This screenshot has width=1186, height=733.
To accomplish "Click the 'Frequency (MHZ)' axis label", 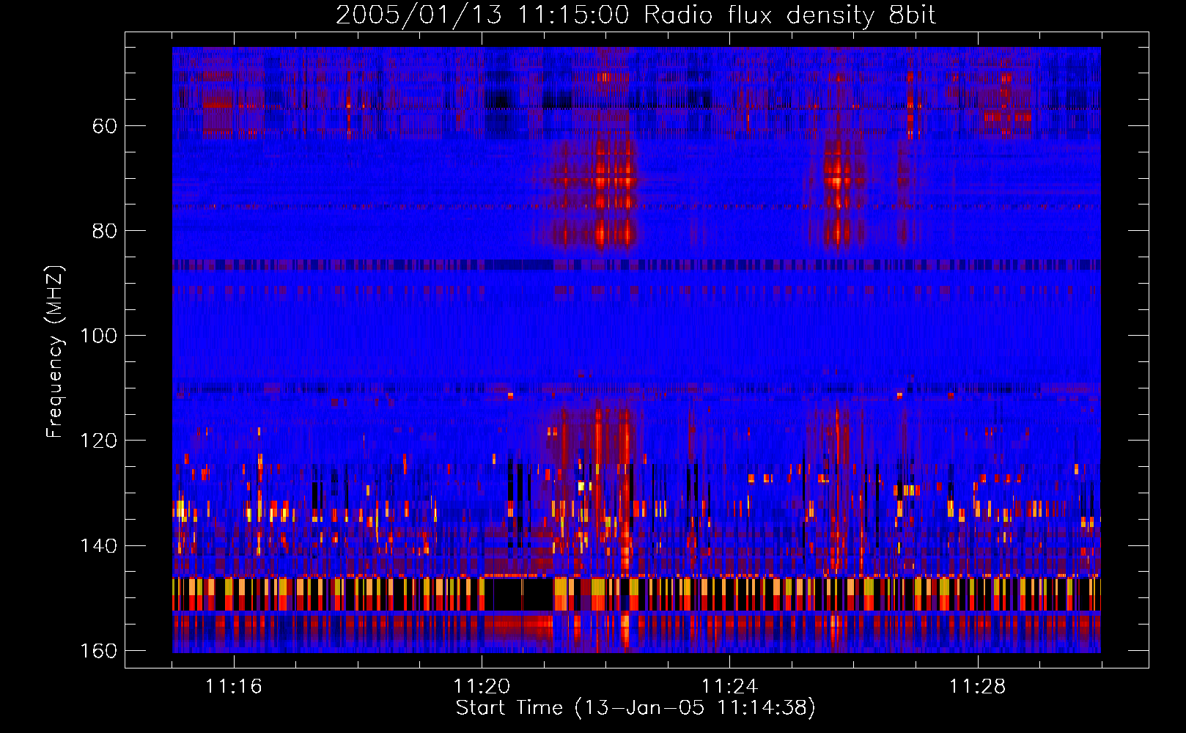I will 55,352.
